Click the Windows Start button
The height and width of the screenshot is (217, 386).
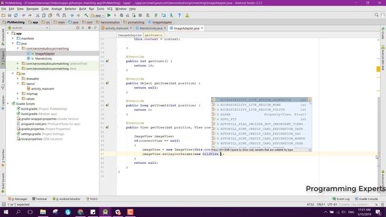click(6, 212)
